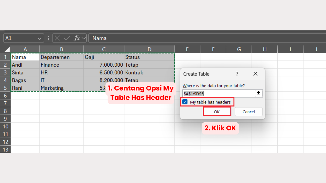Open the function dropdown next to fx
The width and height of the screenshot is (326, 183).
(x=83, y=38)
